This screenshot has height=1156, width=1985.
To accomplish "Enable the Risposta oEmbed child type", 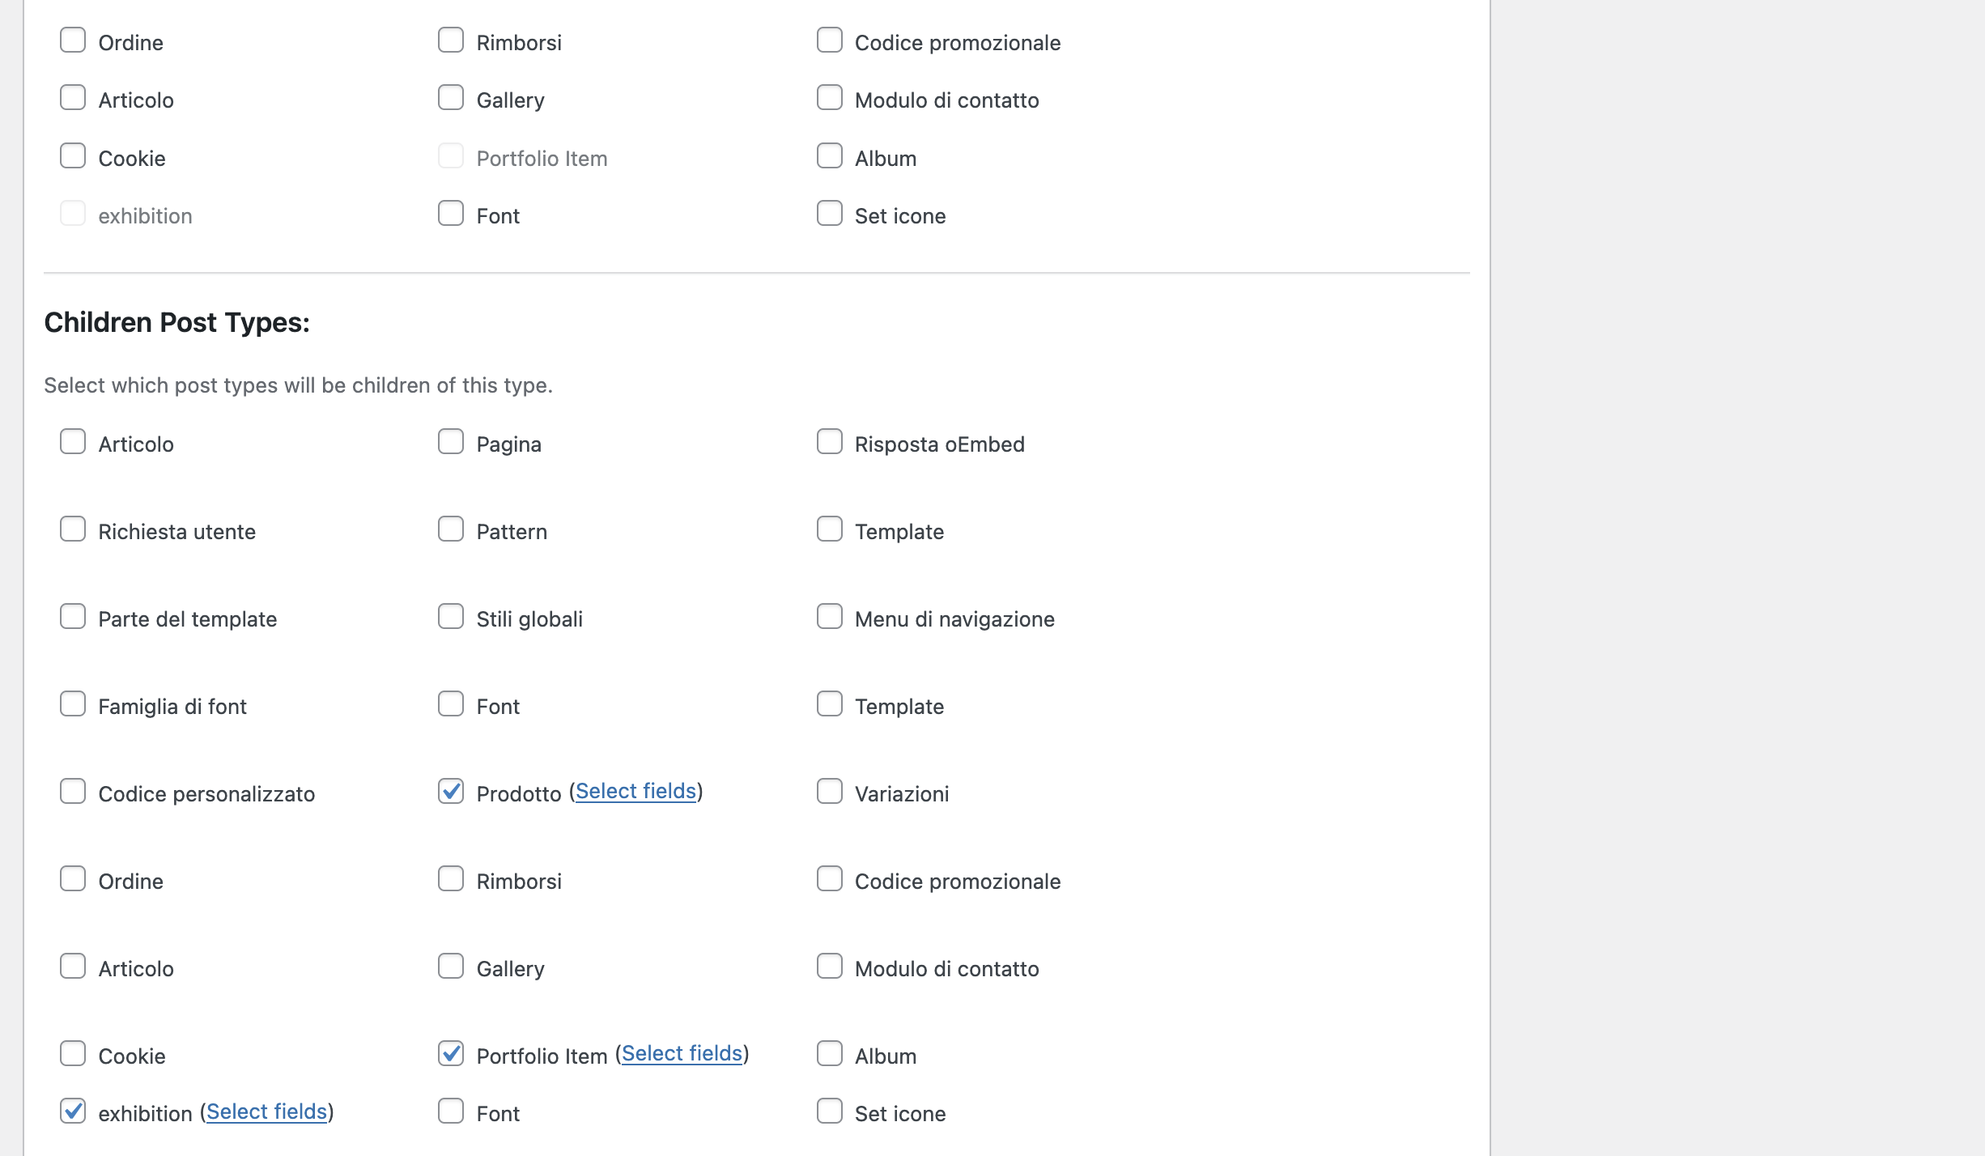I will tap(829, 442).
